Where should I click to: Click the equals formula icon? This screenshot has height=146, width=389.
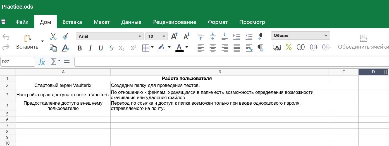tap(67, 61)
